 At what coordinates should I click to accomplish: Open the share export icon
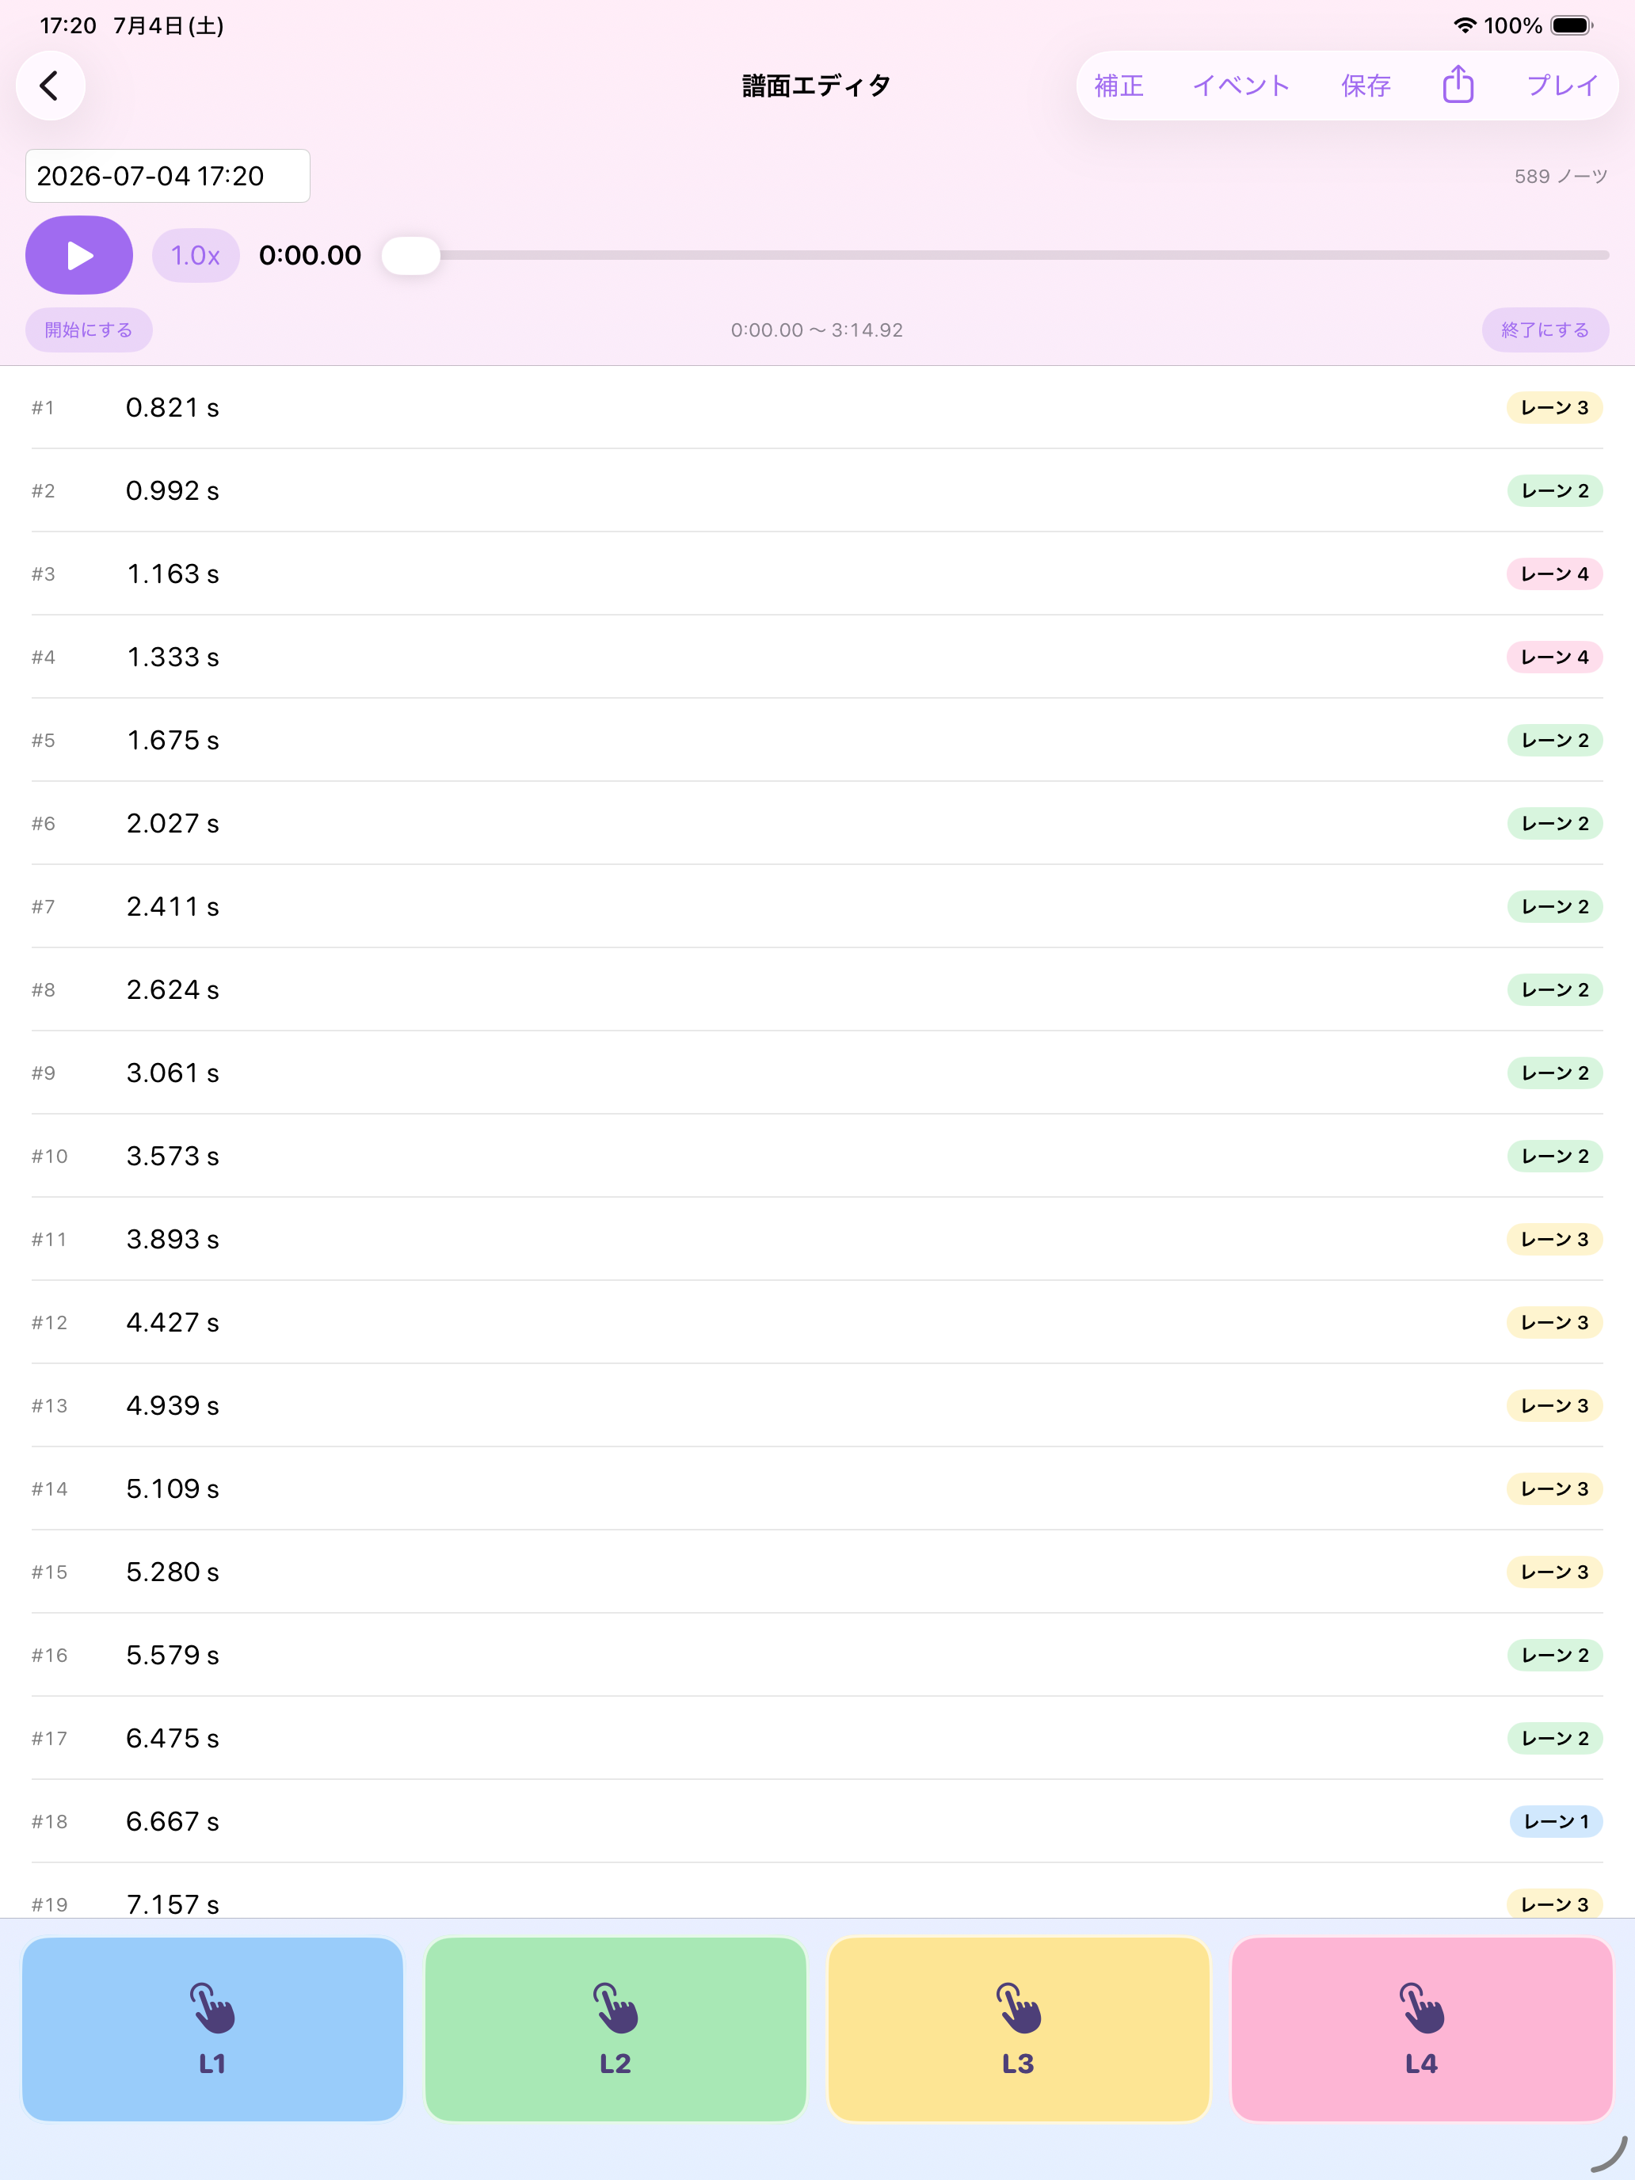[1458, 86]
